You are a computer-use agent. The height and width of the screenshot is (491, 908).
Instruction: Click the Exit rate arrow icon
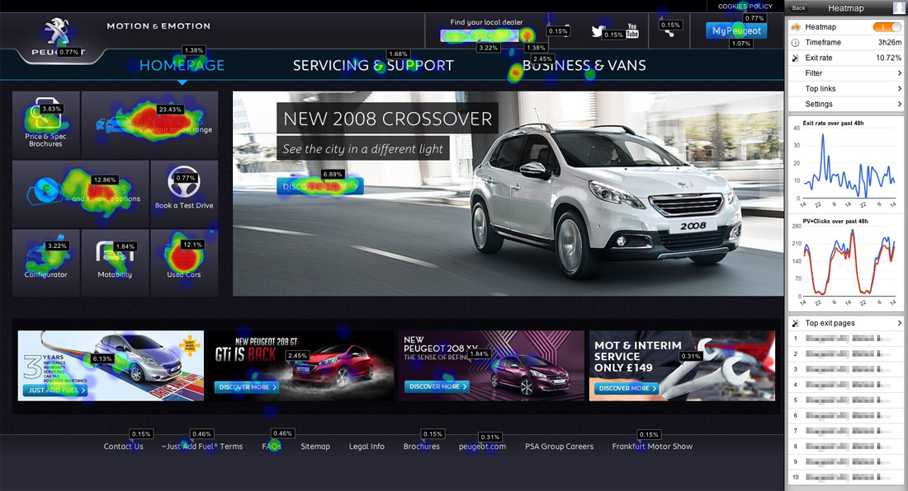pos(796,58)
